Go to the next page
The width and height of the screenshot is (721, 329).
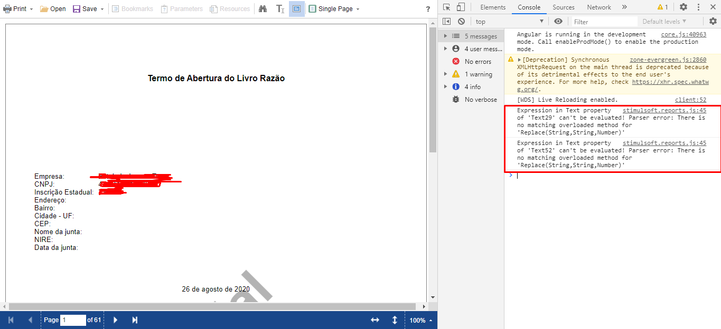116,320
